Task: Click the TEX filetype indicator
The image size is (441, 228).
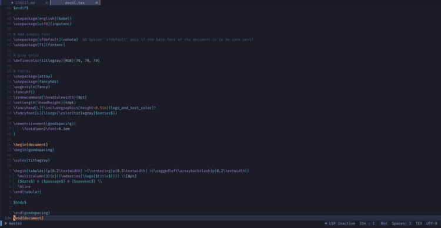Action: pyautogui.click(x=419, y=223)
